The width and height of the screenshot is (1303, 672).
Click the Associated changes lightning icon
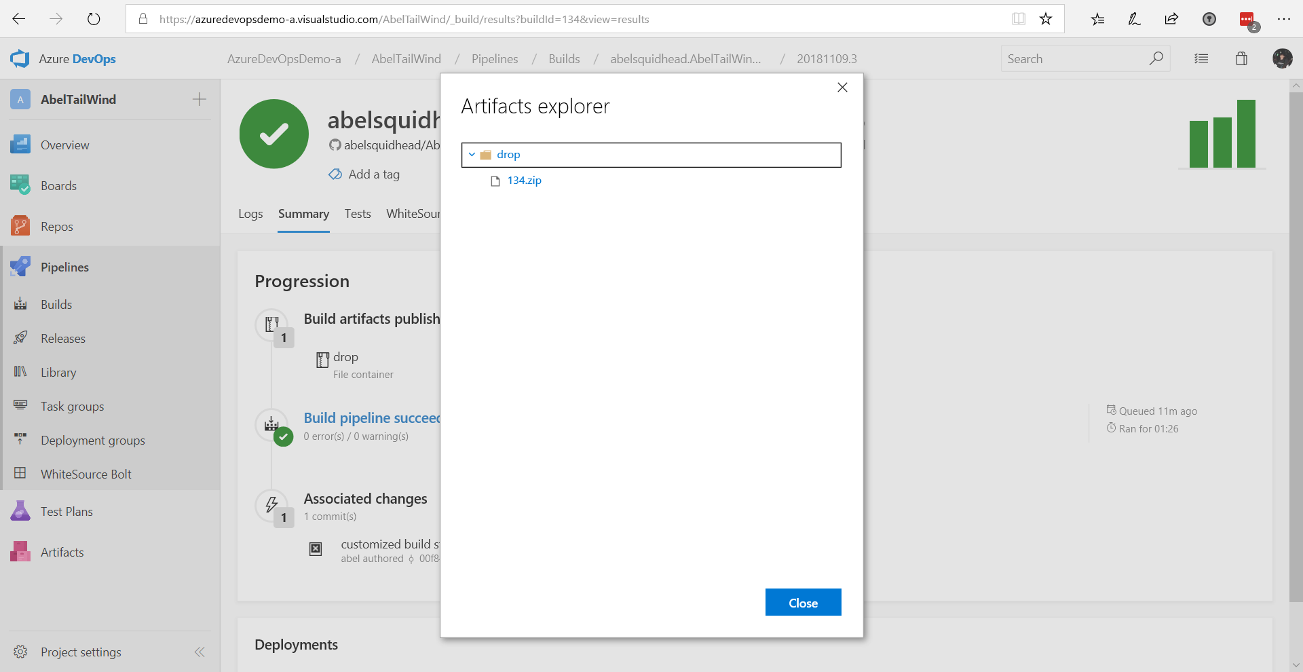271,504
